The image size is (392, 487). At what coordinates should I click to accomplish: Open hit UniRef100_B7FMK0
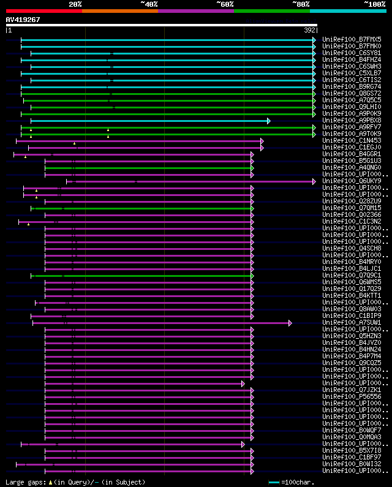[352, 47]
